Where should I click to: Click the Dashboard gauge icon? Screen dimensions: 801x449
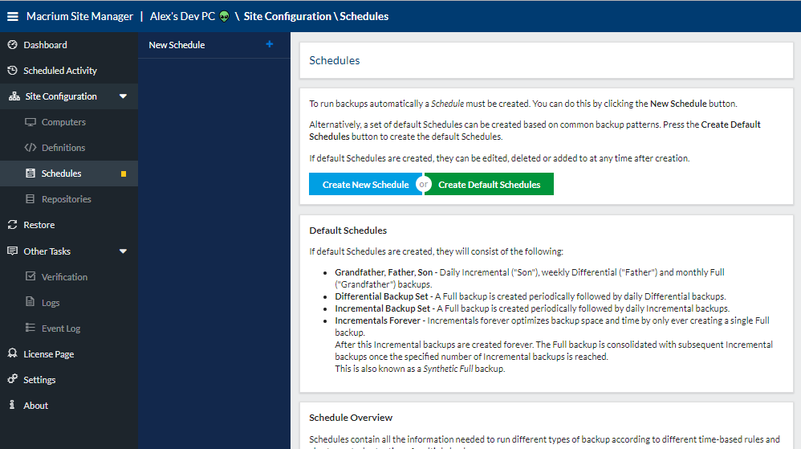tap(13, 45)
